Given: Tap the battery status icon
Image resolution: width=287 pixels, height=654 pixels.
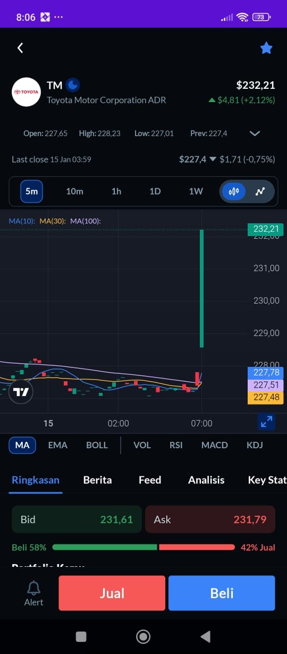Looking at the screenshot, I should [x=261, y=17].
